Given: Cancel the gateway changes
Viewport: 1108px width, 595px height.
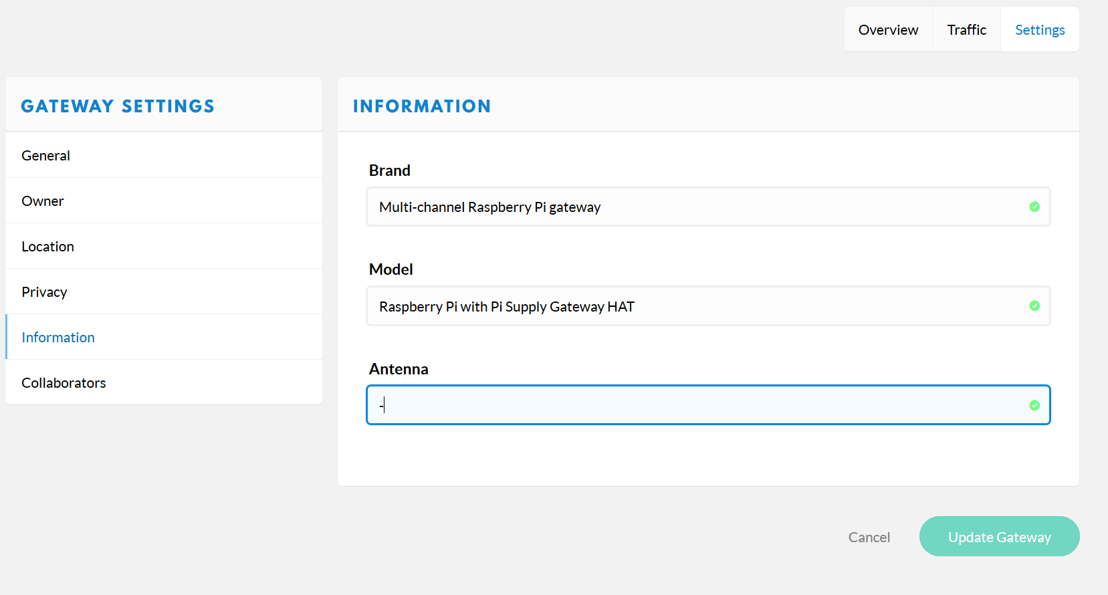Looking at the screenshot, I should [869, 537].
